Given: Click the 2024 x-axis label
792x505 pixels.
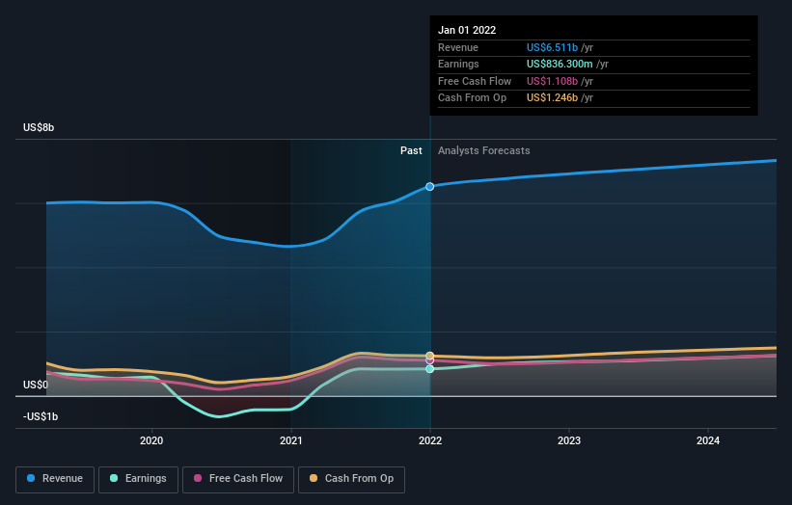Looking at the screenshot, I should 708,440.
